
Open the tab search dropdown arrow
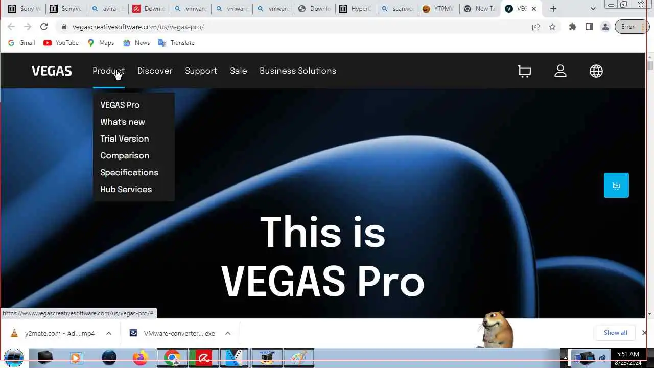click(x=593, y=9)
